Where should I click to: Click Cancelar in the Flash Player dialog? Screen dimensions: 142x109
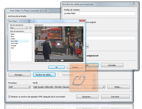point(75,67)
